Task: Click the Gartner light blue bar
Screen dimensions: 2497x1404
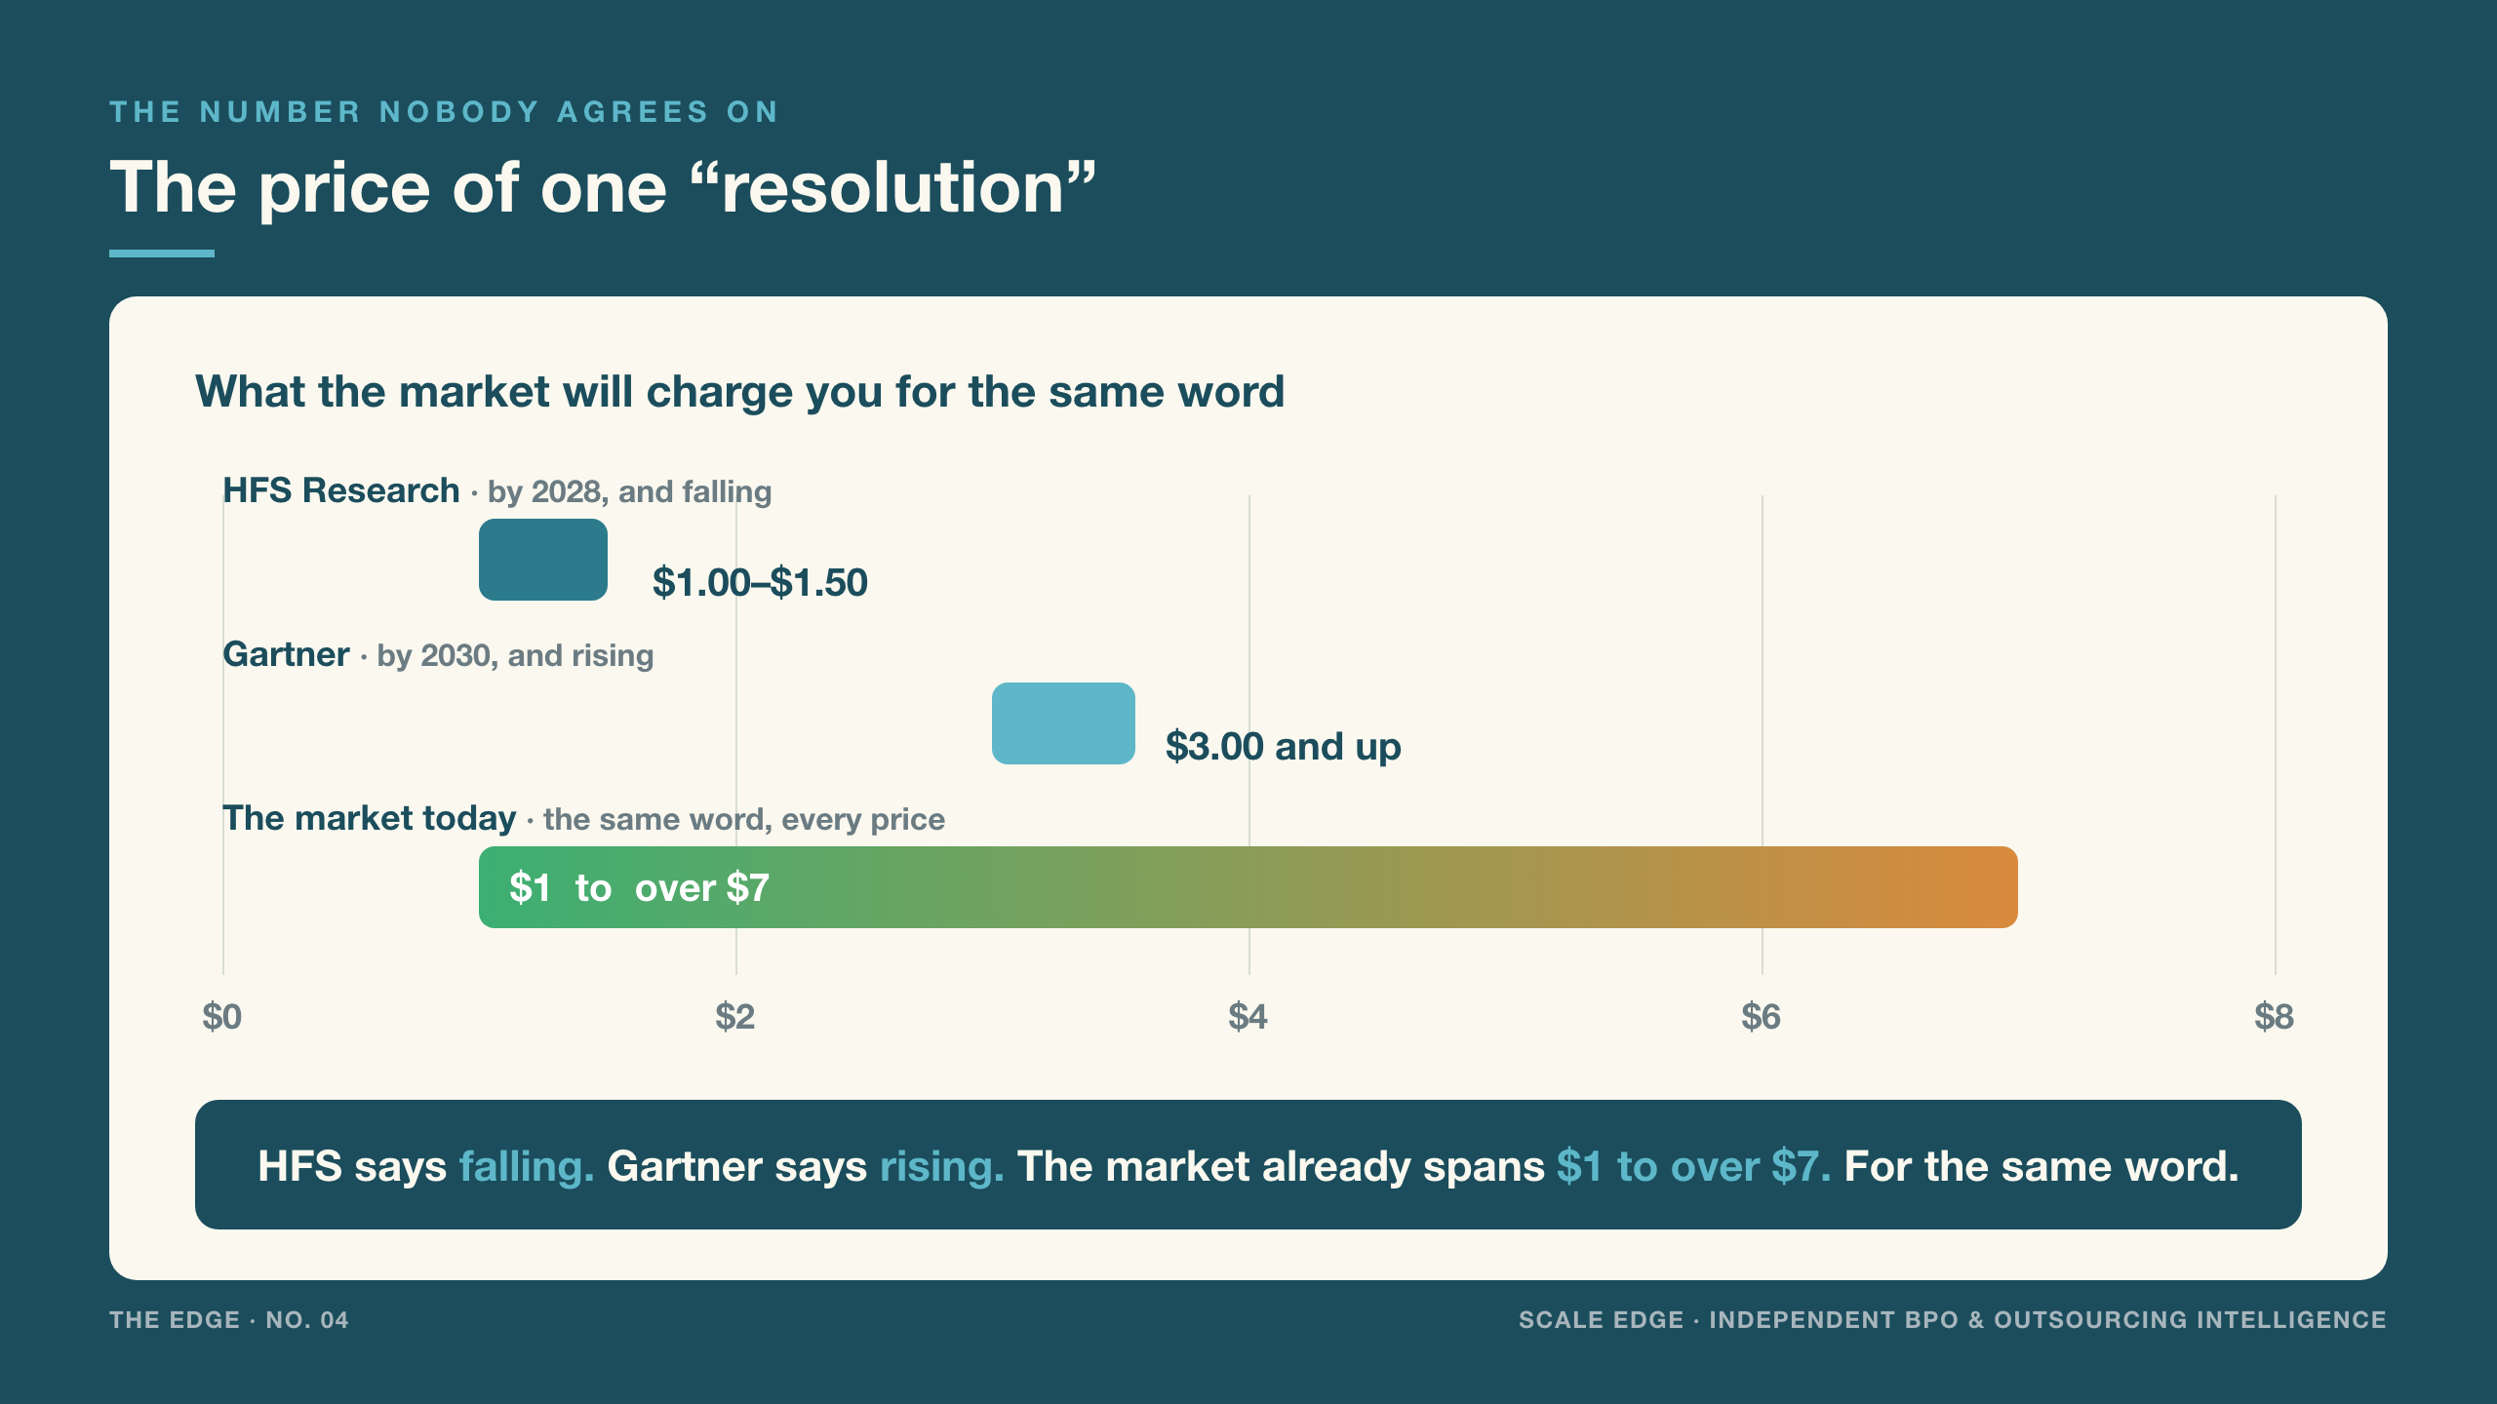Action: [x=1063, y=723]
